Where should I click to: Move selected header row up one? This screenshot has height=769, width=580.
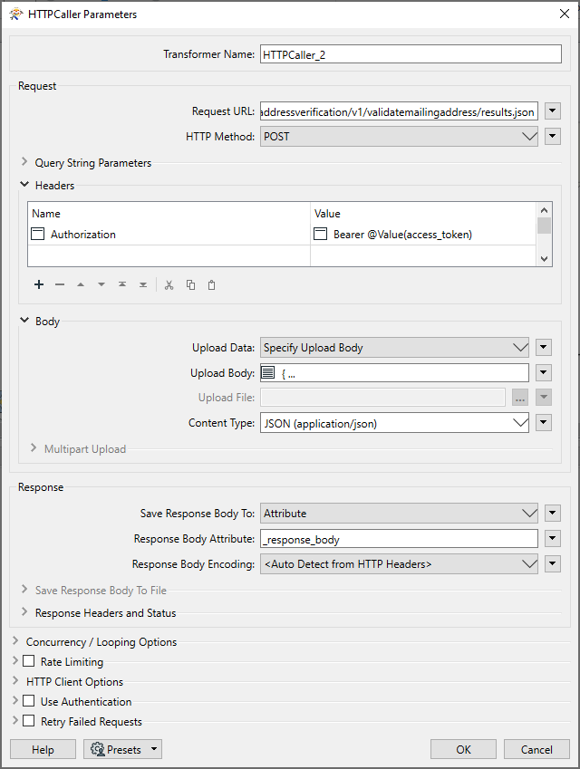point(81,284)
